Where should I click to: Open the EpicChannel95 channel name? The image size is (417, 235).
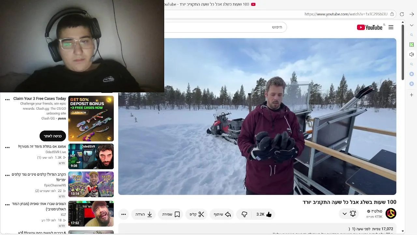(x=55, y=185)
